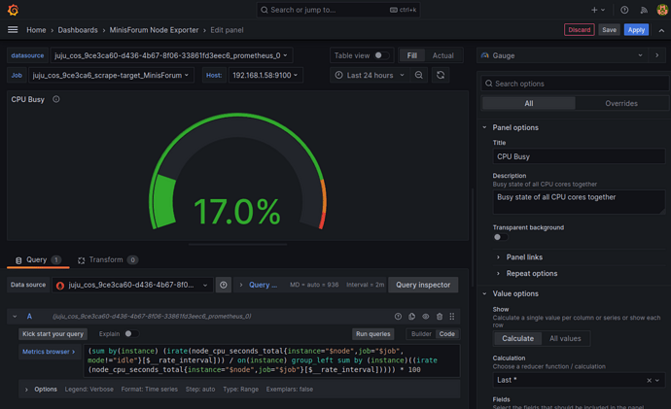Switch editor to Code mode
This screenshot has height=409, width=671.
tap(446, 334)
